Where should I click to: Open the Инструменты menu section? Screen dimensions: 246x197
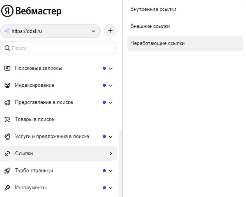point(58,188)
